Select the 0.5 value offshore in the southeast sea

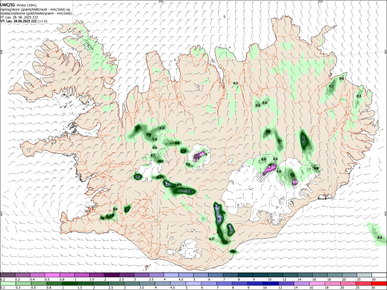pyautogui.click(x=380, y=237)
